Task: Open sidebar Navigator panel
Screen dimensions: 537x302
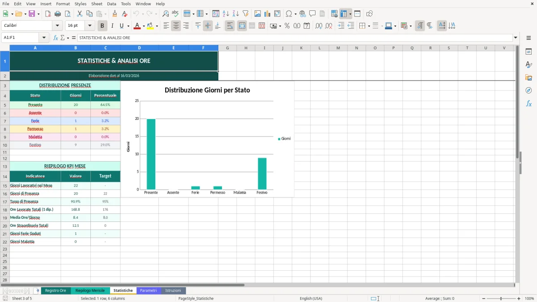Action: pyautogui.click(x=528, y=90)
